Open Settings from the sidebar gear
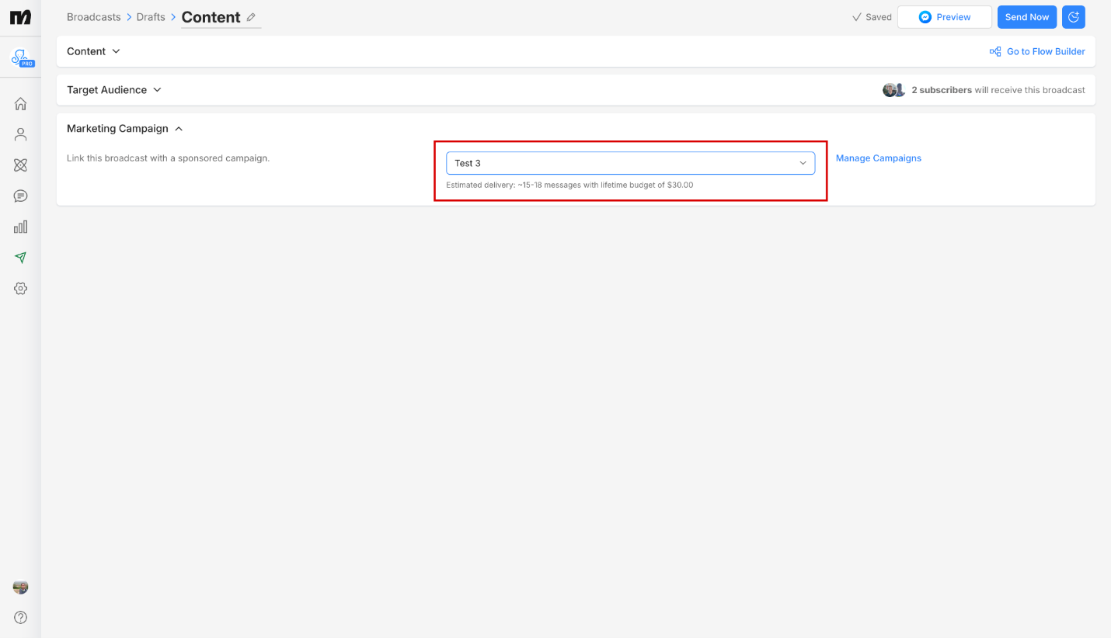This screenshot has height=638, width=1111. point(20,288)
